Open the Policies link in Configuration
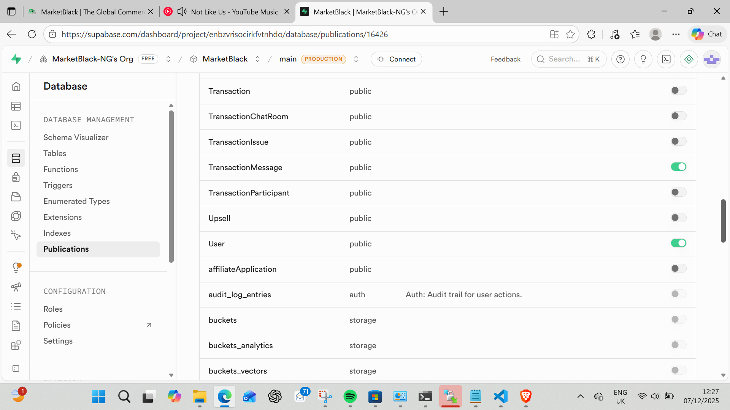730x410 pixels. click(x=57, y=325)
